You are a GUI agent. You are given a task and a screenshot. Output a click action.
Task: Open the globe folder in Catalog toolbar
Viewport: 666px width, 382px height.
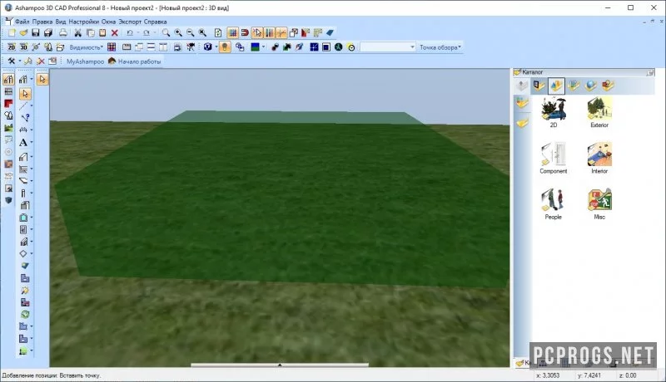point(591,86)
